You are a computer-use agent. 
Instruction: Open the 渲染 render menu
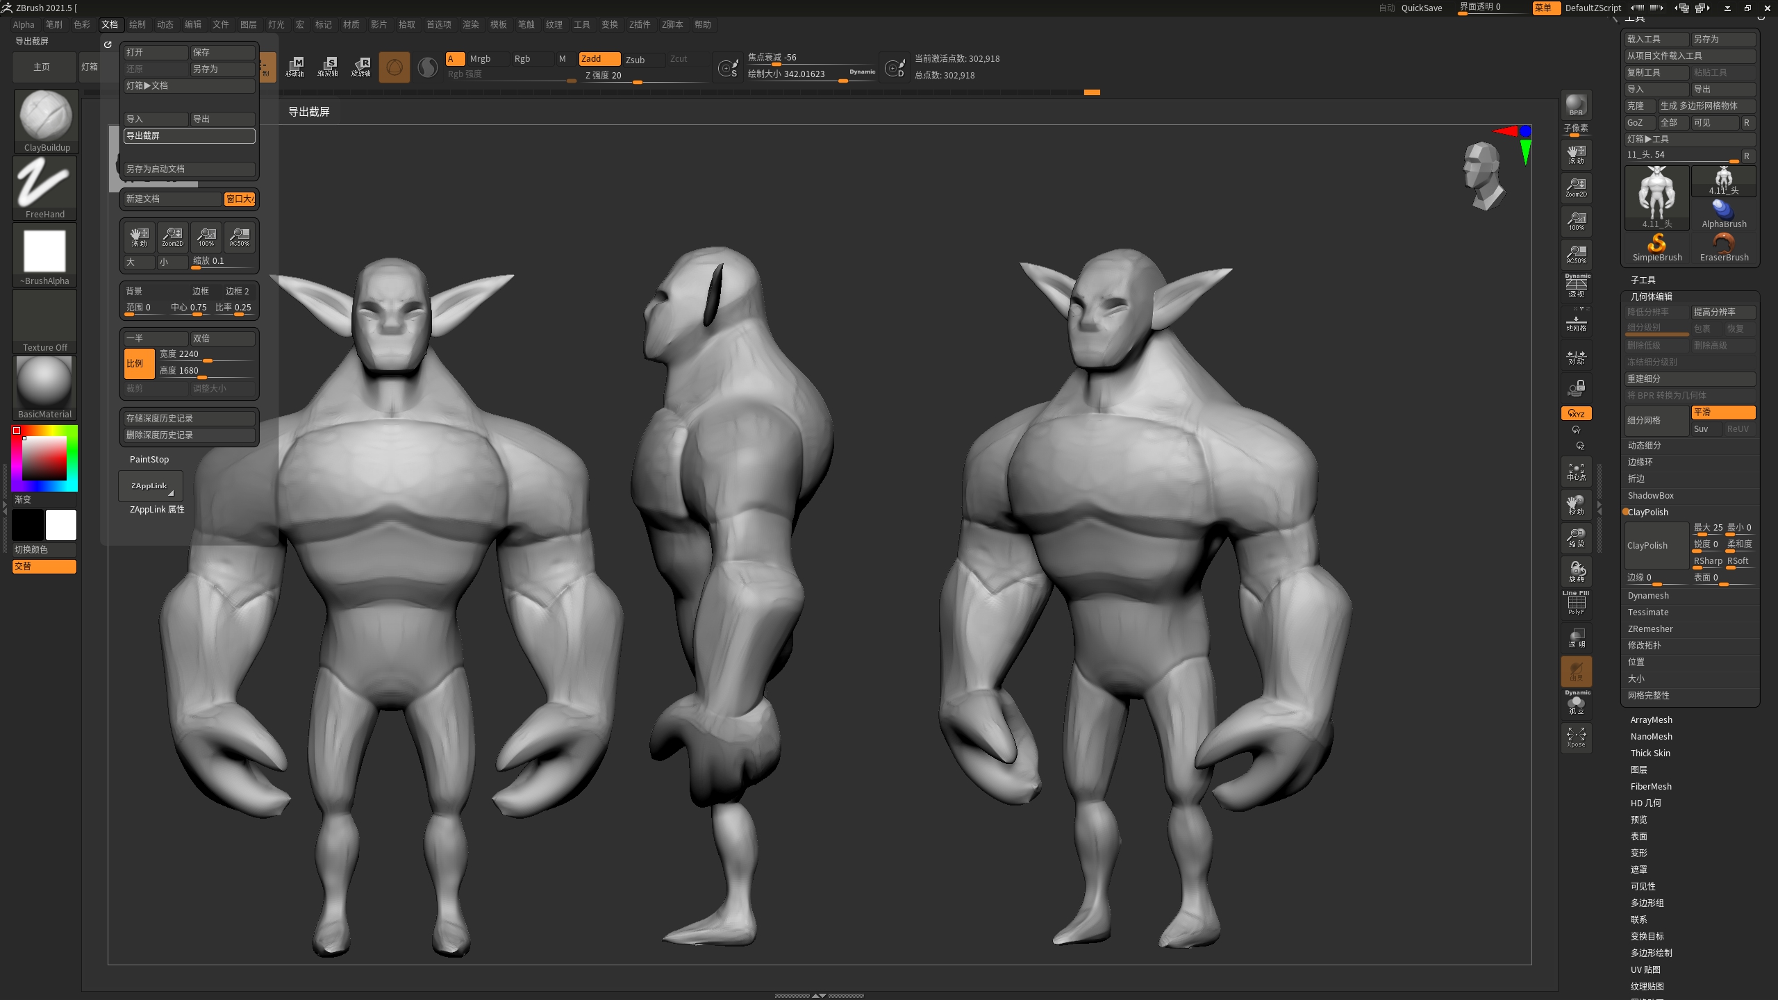[x=471, y=24]
